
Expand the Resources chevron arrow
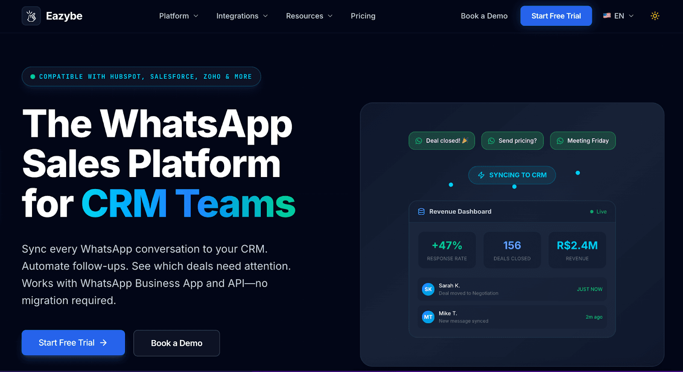pyautogui.click(x=330, y=16)
